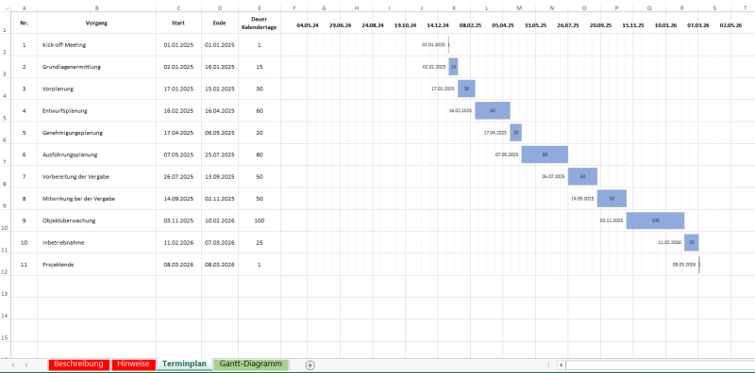Select column C header
The image size is (755, 373).
(178, 8)
